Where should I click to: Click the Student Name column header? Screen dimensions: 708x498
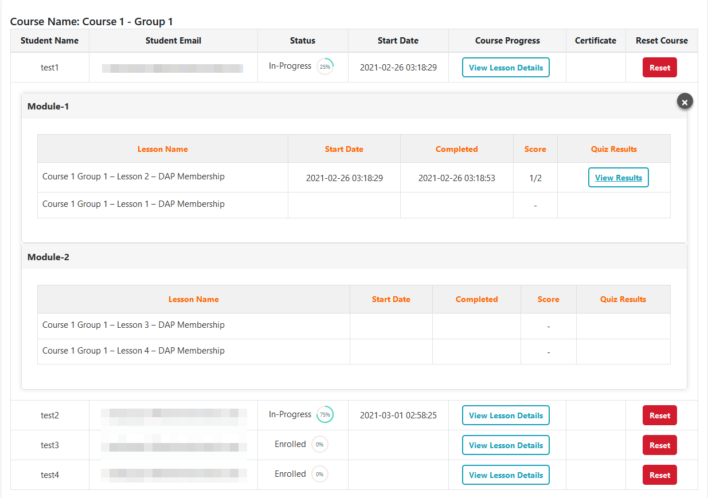coord(49,41)
